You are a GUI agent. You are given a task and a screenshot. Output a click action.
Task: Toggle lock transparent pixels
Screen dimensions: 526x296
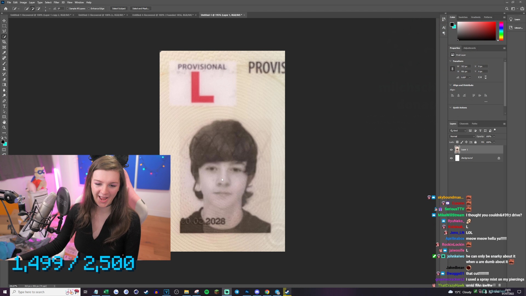point(457,142)
